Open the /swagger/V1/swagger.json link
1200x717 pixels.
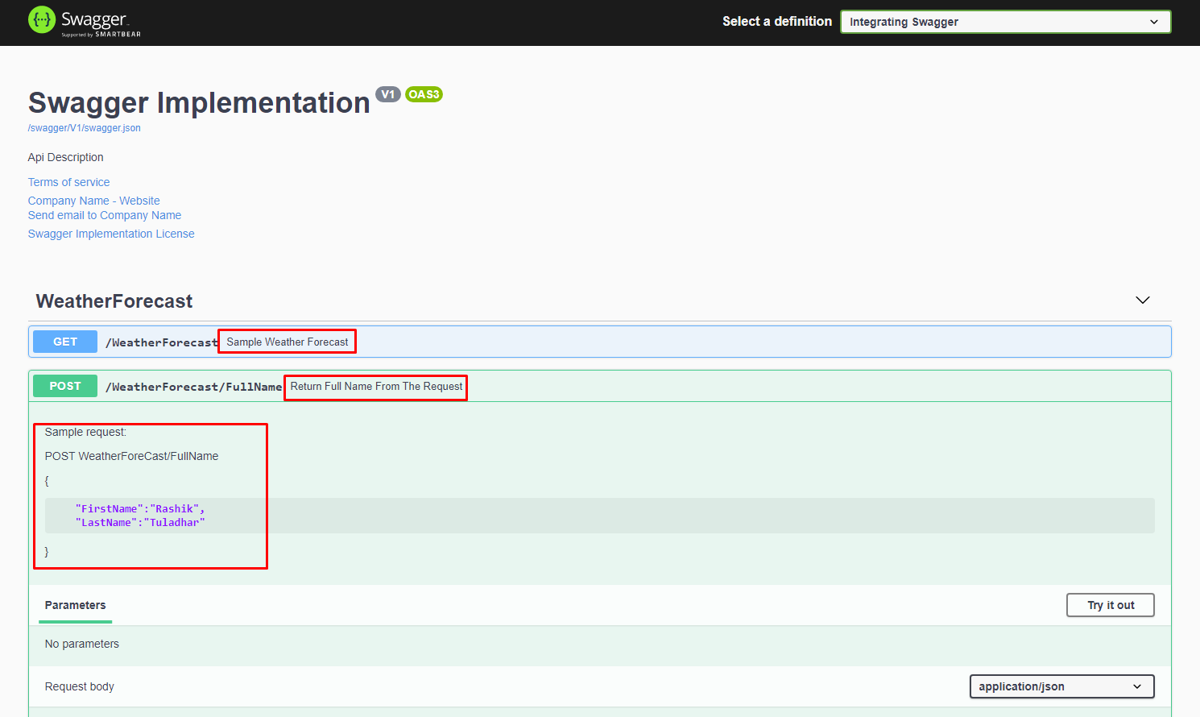click(84, 128)
